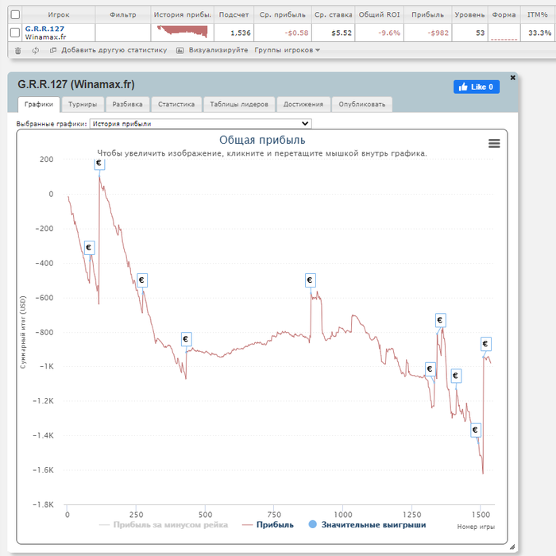
Task: Click the euro marker at the 200 peak
Action: [99, 164]
